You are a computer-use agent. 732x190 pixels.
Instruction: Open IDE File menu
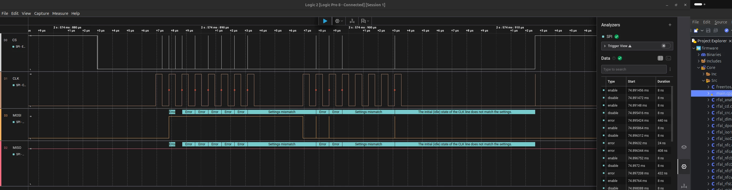[x=695, y=22]
